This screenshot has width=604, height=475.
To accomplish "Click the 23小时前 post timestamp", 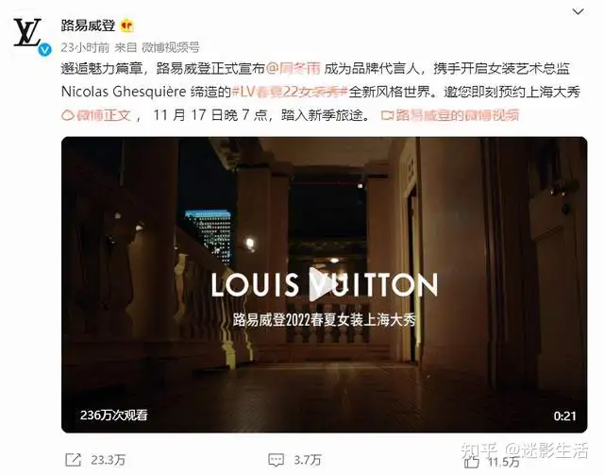I will pos(85,47).
